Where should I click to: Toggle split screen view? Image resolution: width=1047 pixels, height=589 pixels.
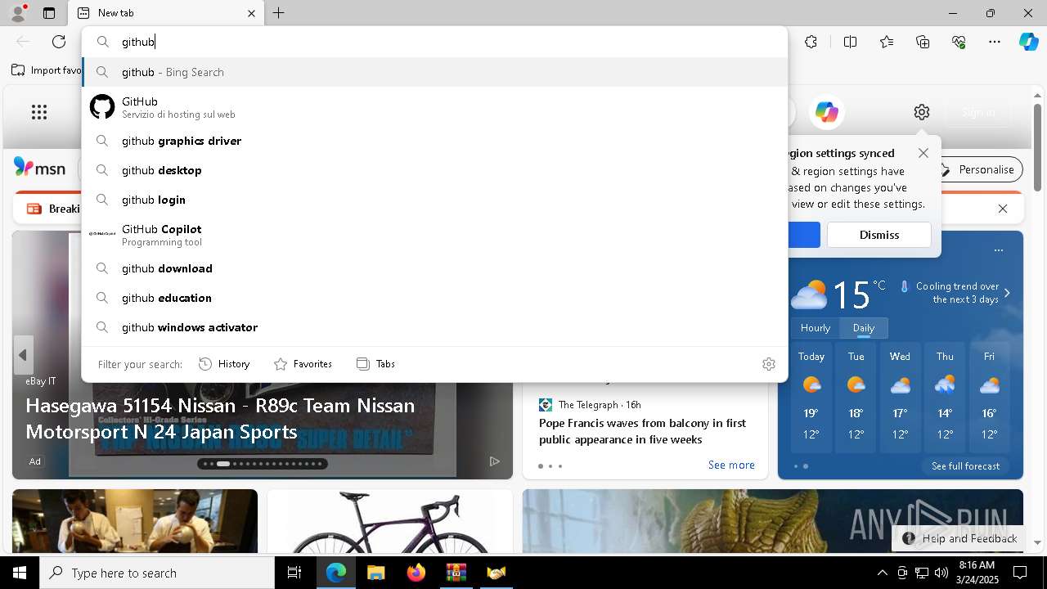tap(850, 42)
